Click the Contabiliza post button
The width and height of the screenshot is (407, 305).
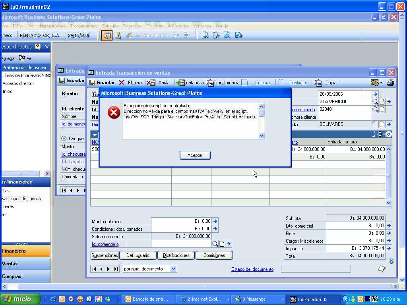190,83
